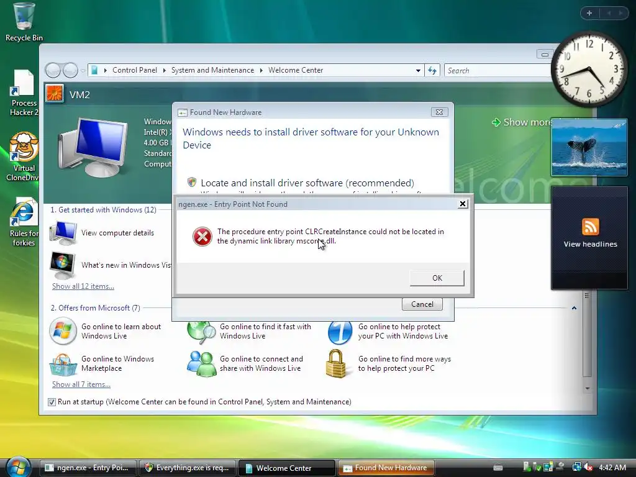Open the recent pages dropdown arrow
Viewport: 636px width, 477px height.
pyautogui.click(x=83, y=71)
